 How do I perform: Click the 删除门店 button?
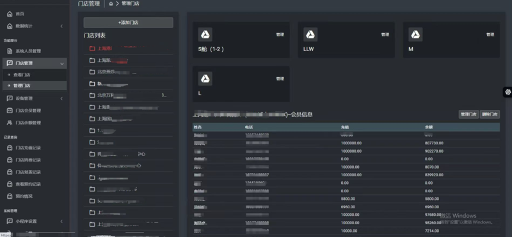pyautogui.click(x=490, y=114)
